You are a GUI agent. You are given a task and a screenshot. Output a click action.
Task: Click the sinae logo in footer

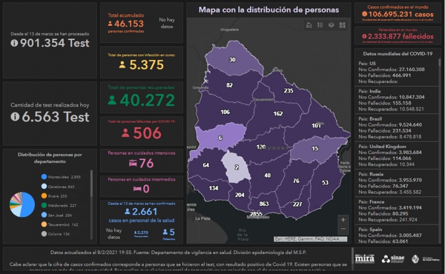(393, 258)
